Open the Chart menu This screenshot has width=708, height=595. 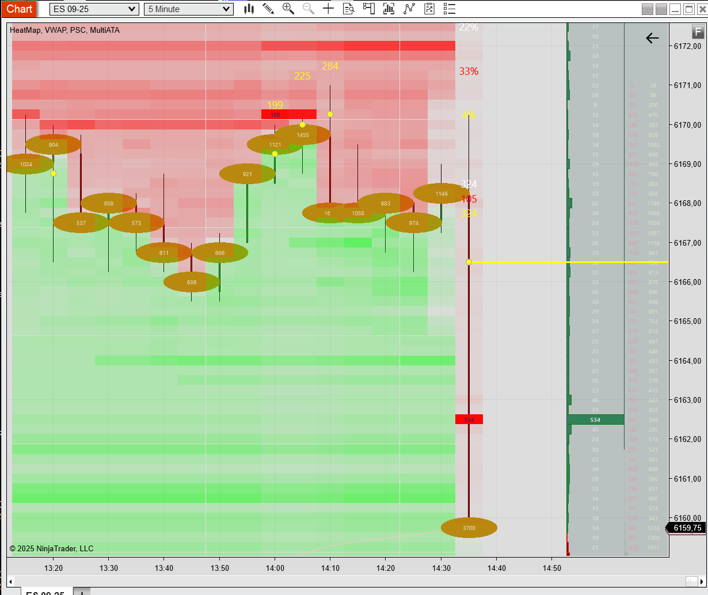point(19,9)
